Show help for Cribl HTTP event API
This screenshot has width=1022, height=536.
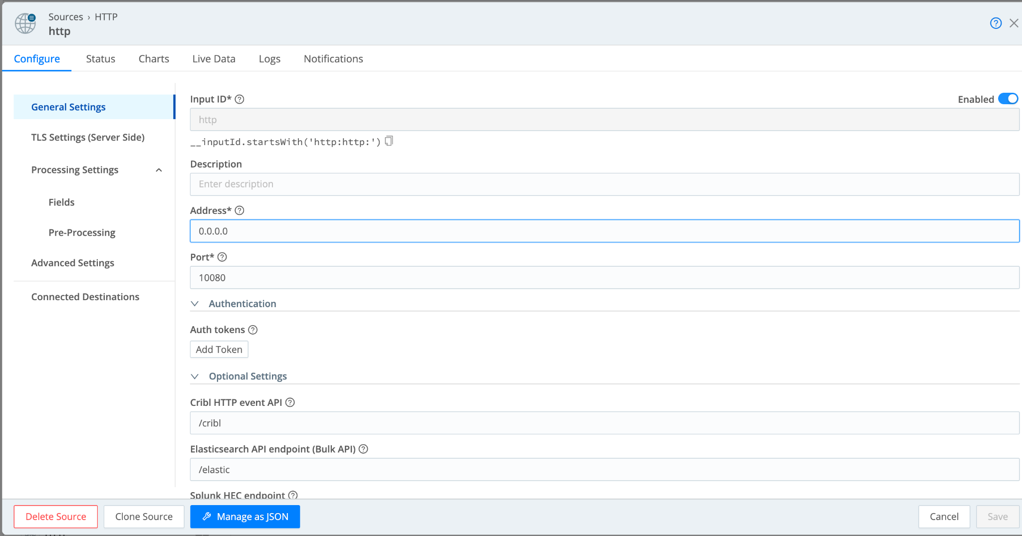tap(290, 402)
